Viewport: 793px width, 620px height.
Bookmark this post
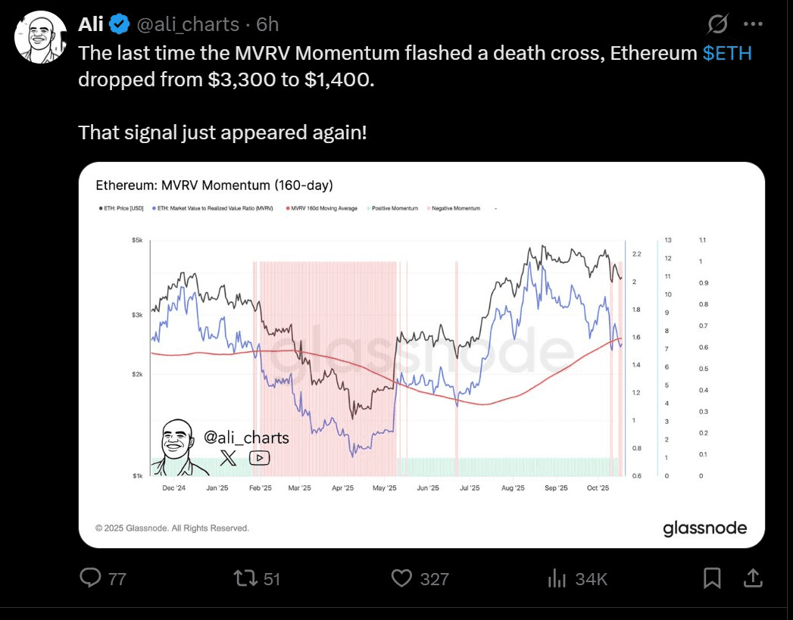pos(712,578)
